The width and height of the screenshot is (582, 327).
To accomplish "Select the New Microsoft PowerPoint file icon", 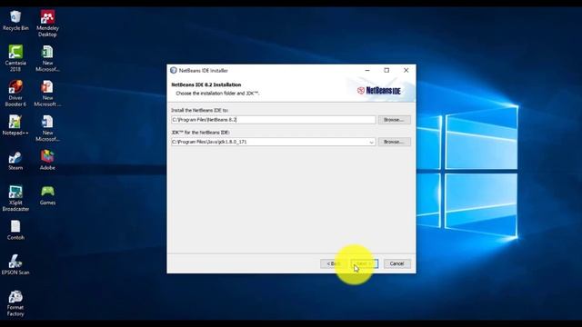I will pos(47,94).
